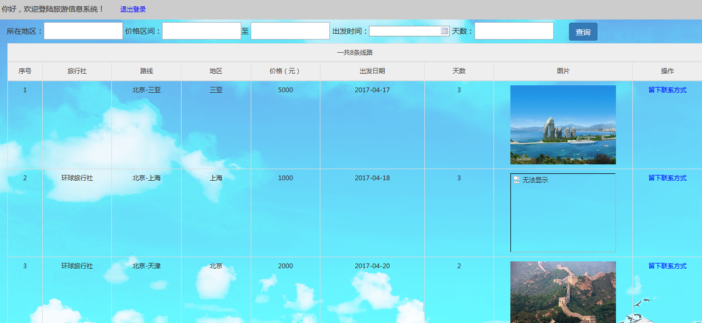Click 留下联系方式 for the 北京-天津 route
702x323 pixels.
click(667, 266)
